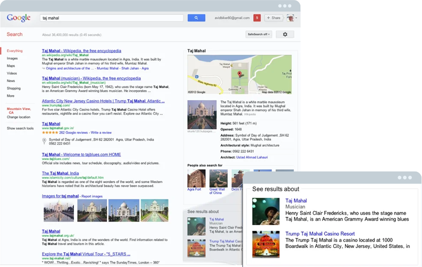Switch to Shopping results

point(14,89)
